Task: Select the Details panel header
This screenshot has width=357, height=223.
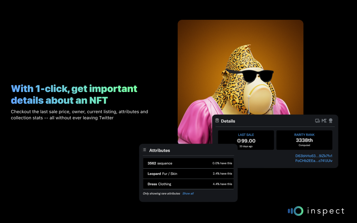Action: click(228, 121)
